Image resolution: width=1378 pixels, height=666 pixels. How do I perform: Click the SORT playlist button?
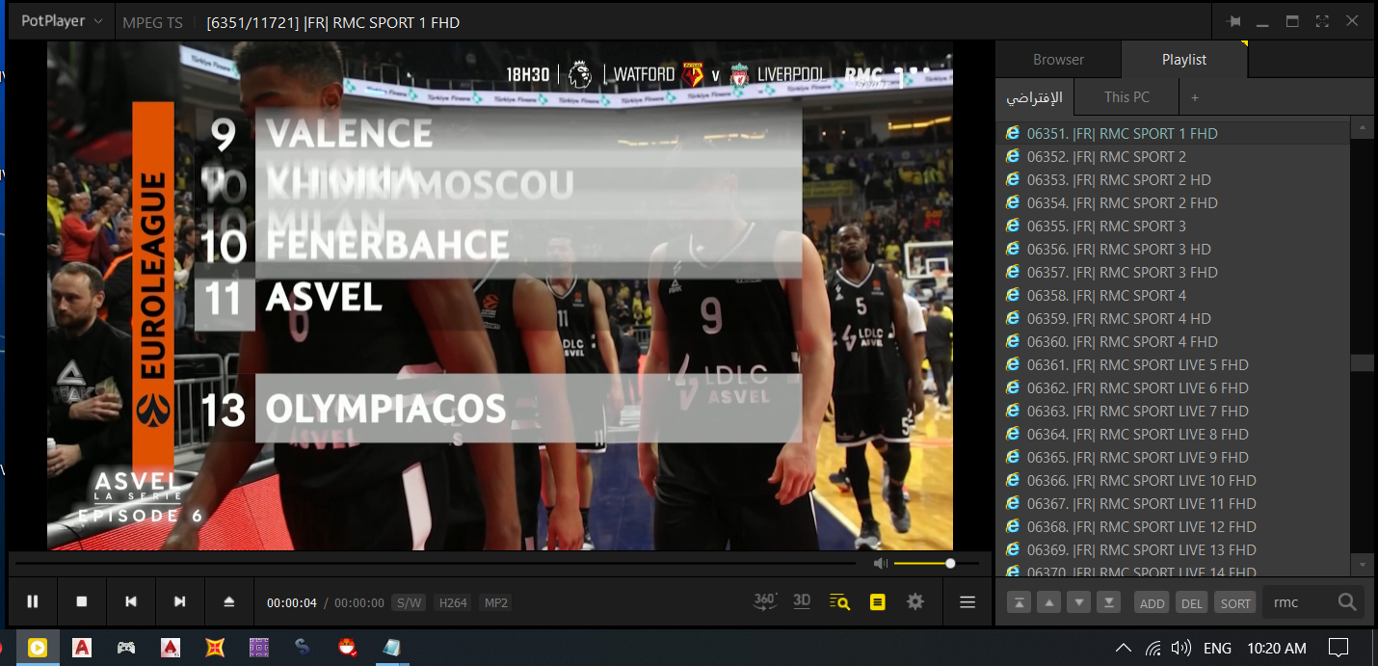click(x=1235, y=603)
